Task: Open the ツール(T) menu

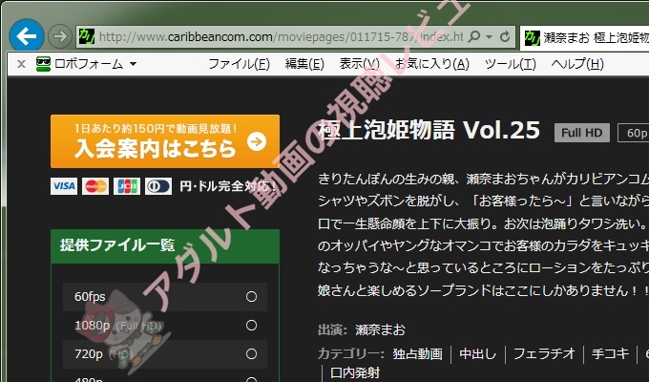Action: click(511, 64)
